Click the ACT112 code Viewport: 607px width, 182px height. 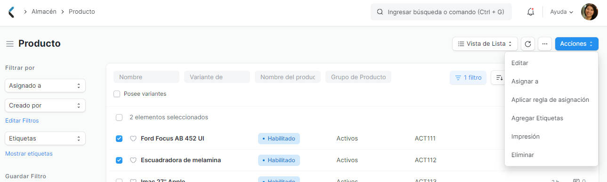pos(426,160)
